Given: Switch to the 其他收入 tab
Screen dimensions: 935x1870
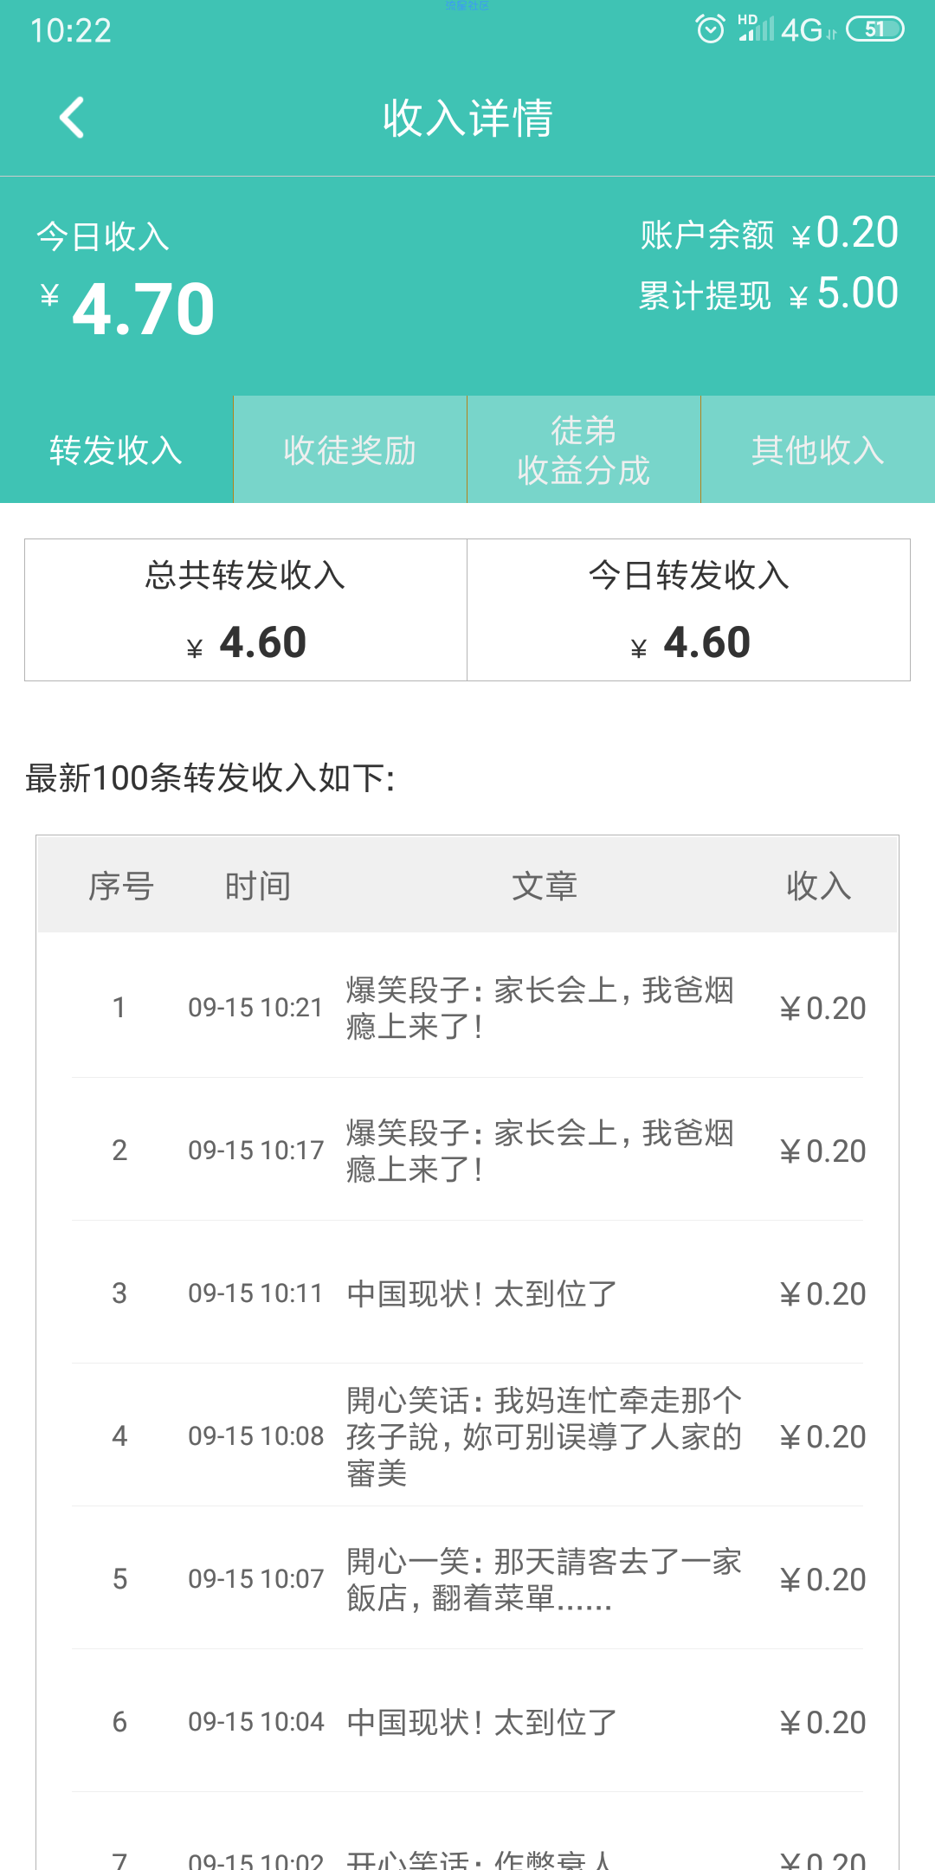Looking at the screenshot, I should pos(818,449).
